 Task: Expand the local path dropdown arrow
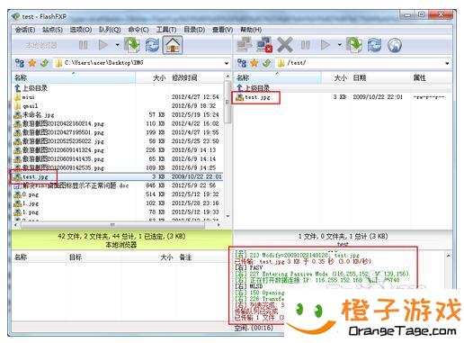227,63
